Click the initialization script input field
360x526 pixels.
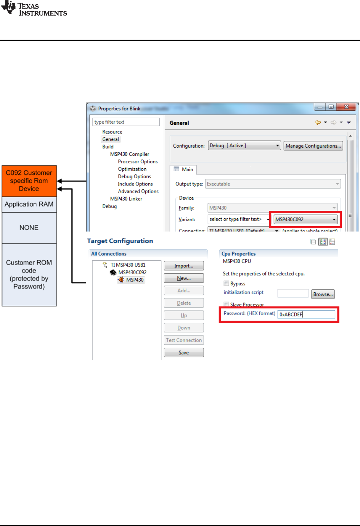[293, 293]
